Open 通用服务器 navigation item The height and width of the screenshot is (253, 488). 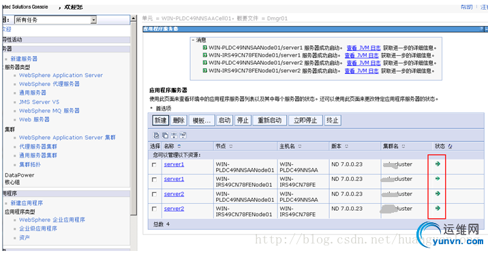point(33,93)
